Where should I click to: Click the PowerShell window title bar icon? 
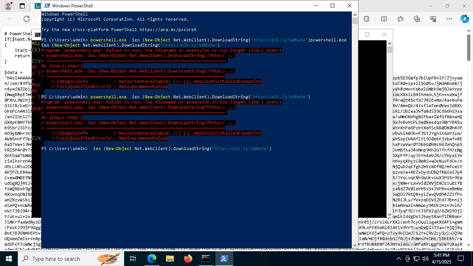[47, 6]
